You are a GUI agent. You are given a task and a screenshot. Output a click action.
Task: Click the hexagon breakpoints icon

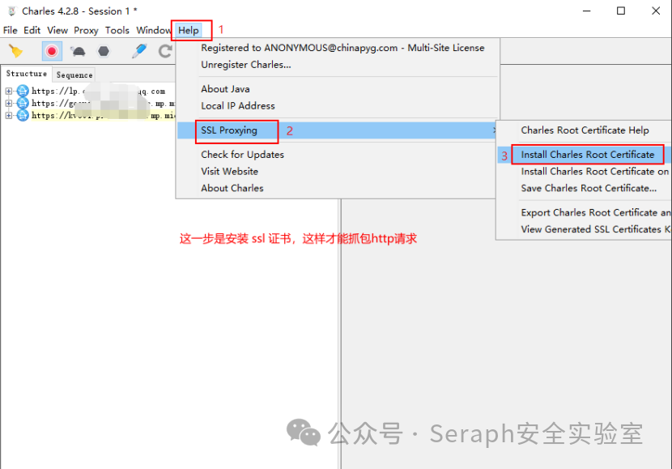104,52
